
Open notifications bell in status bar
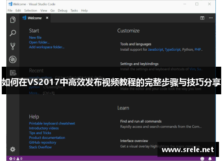click(210, 159)
